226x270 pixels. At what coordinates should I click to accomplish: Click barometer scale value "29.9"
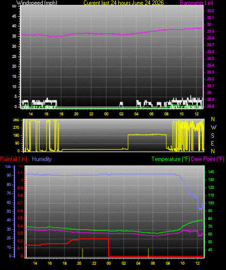210,31
